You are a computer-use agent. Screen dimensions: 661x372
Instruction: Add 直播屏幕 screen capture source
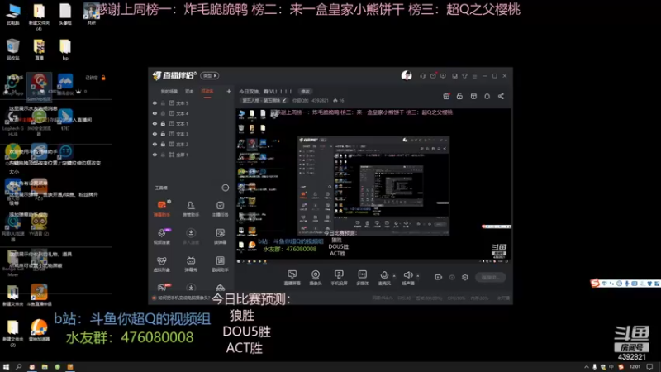[x=292, y=278]
